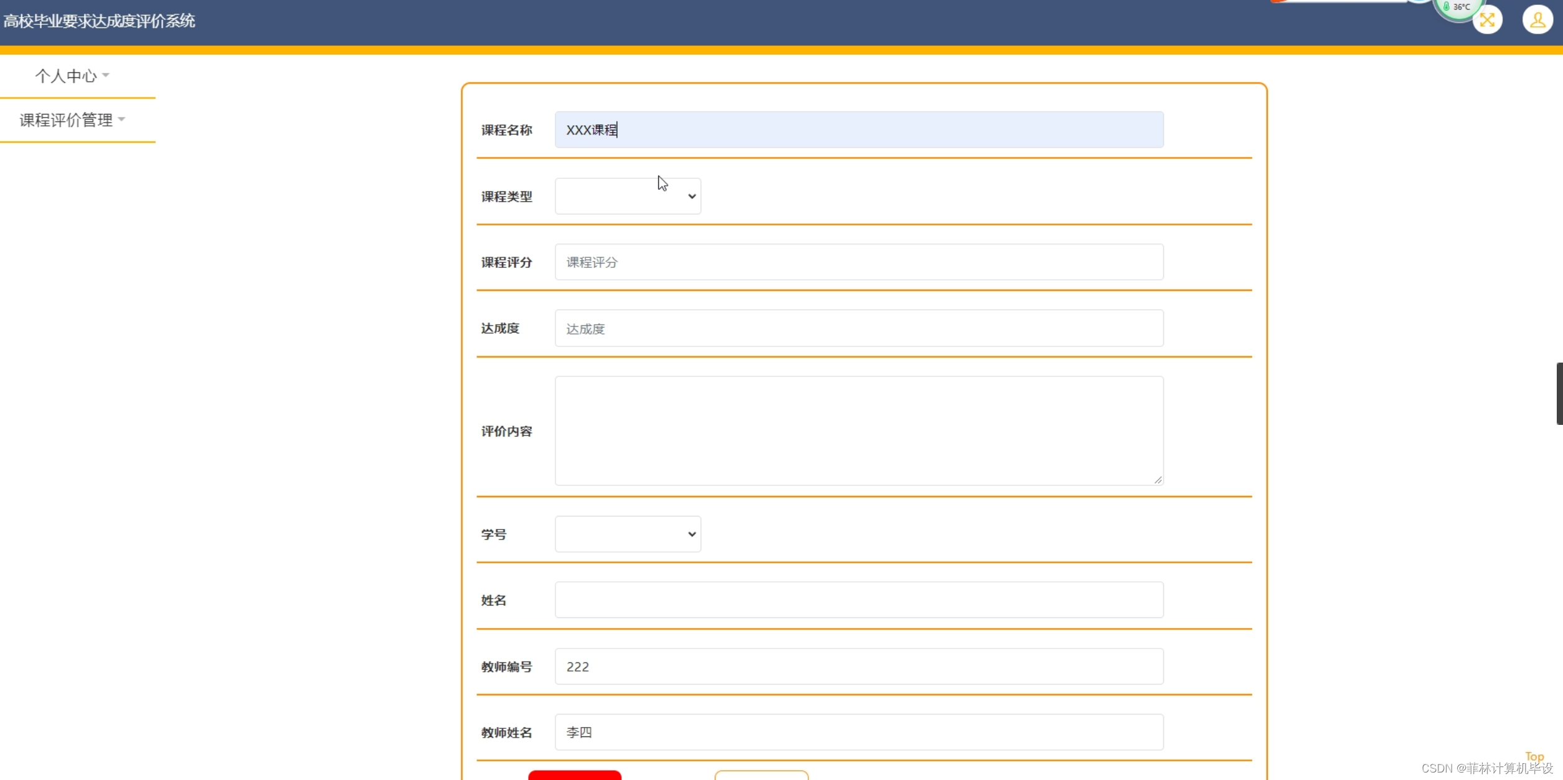
Task: Open the user profile avatar icon
Action: point(1537,20)
